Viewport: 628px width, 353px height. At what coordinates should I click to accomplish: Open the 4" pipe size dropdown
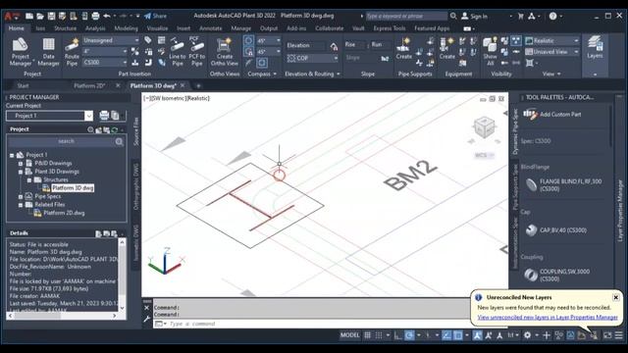click(105, 52)
